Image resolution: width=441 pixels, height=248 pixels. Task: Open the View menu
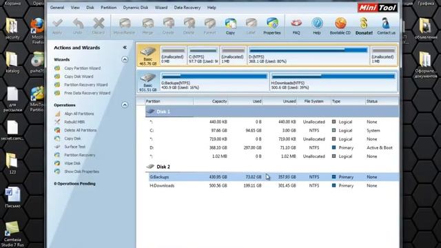[75, 8]
